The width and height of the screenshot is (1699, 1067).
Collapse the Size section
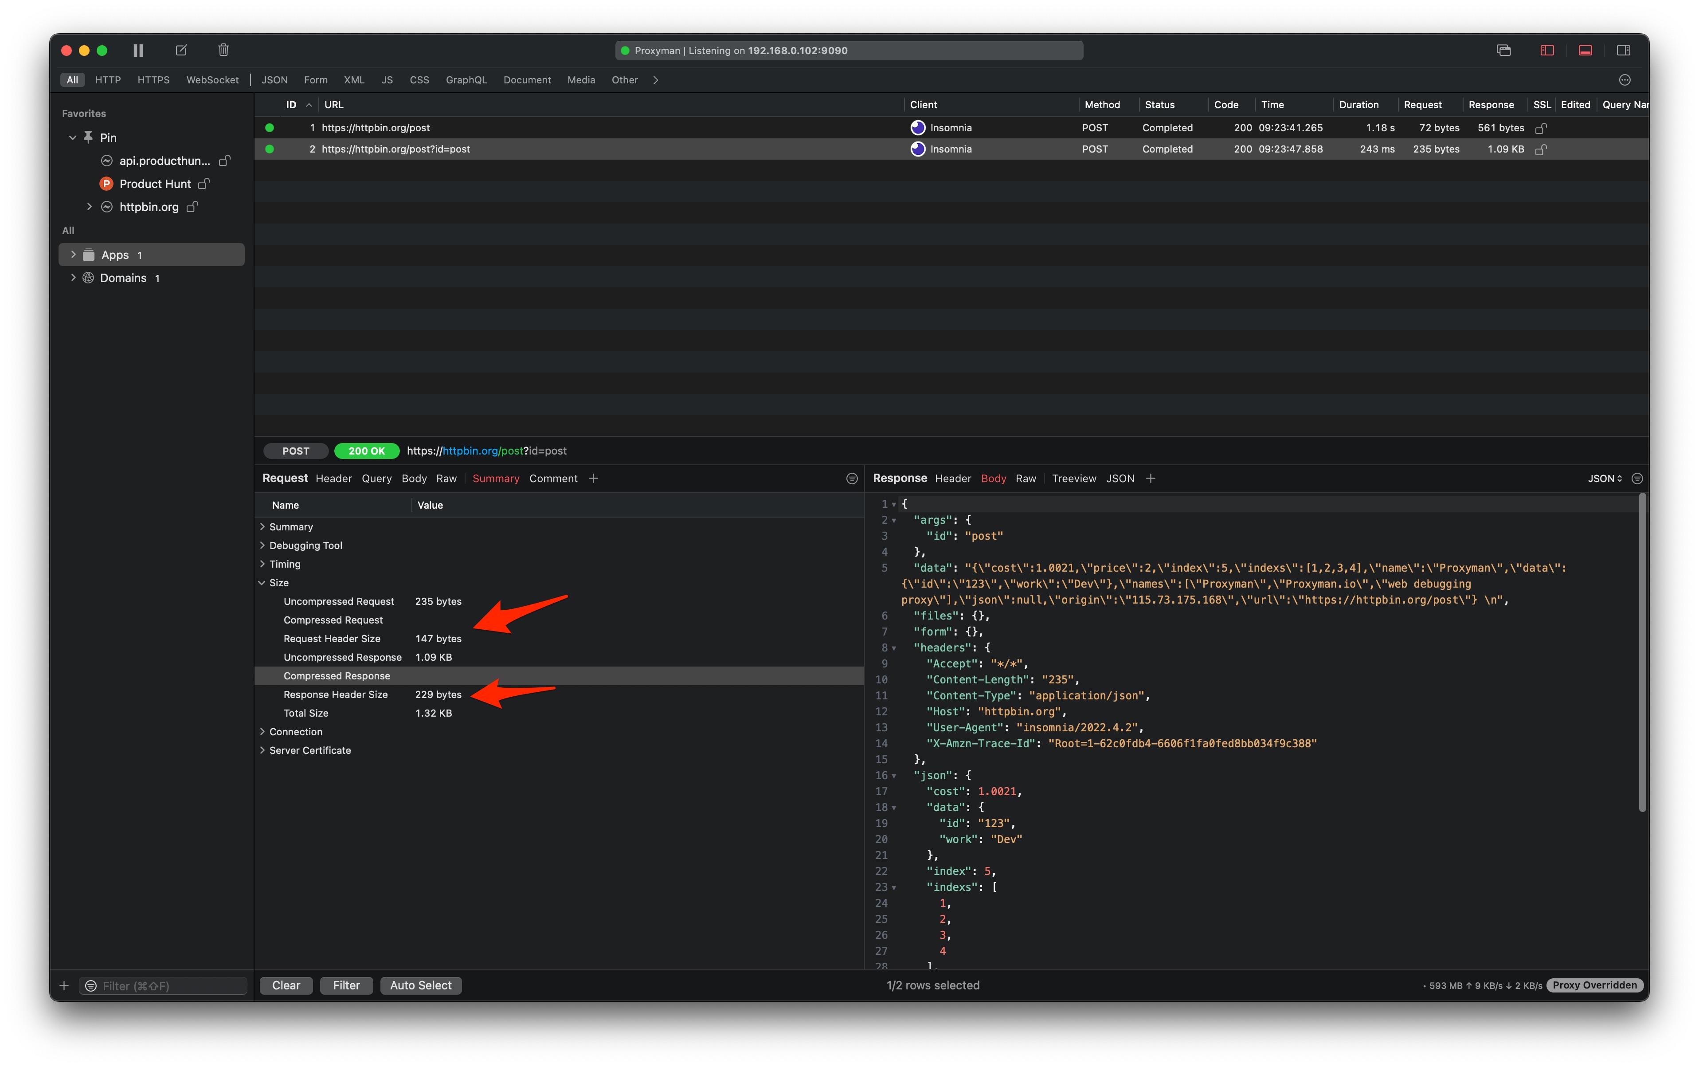[x=262, y=583]
